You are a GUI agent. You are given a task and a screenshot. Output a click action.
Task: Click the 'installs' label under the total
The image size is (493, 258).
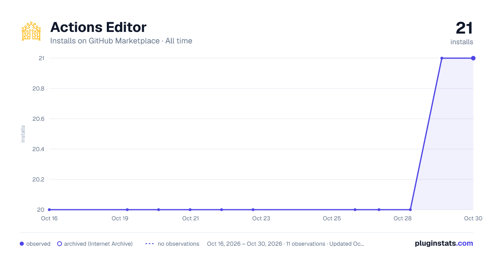462,42
